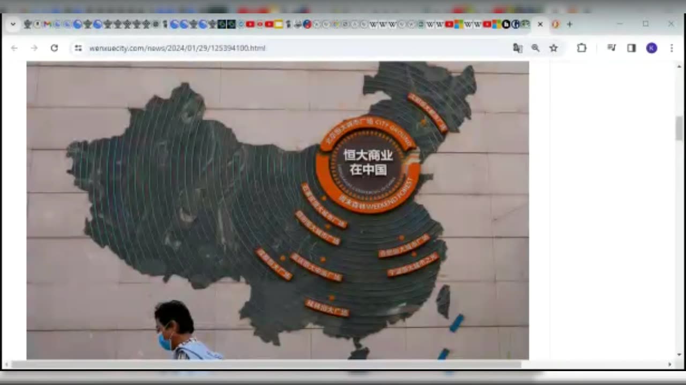This screenshot has width=686, height=385.
Task: View site information icon beside the URL
Action: 78,48
